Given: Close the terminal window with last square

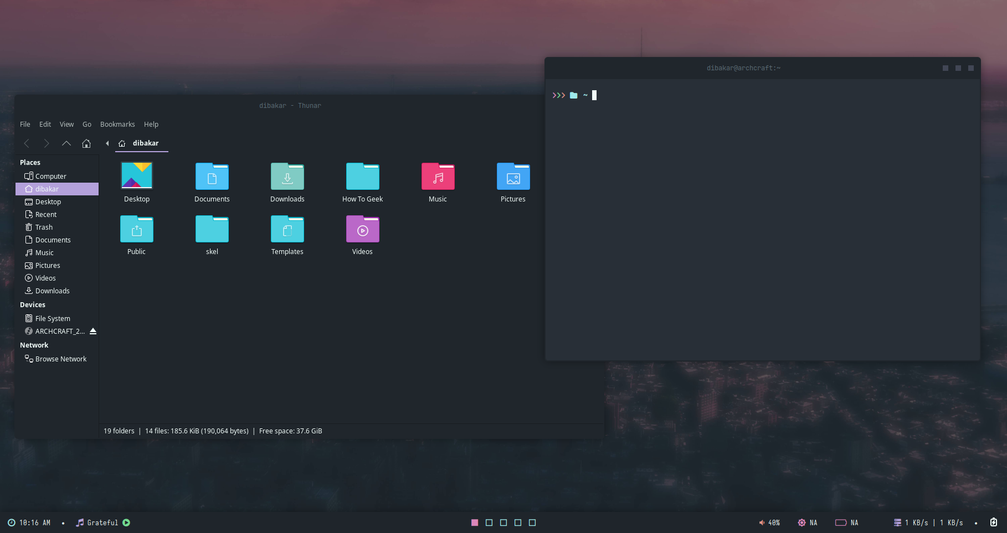Looking at the screenshot, I should click(971, 68).
